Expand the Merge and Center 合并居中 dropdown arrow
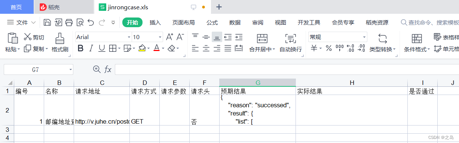The width and height of the screenshot is (459, 143). pyautogui.click(x=273, y=49)
